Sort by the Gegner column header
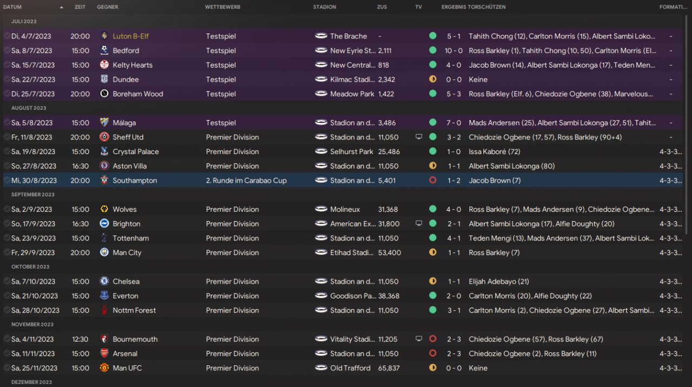The image size is (692, 387). tap(108, 7)
